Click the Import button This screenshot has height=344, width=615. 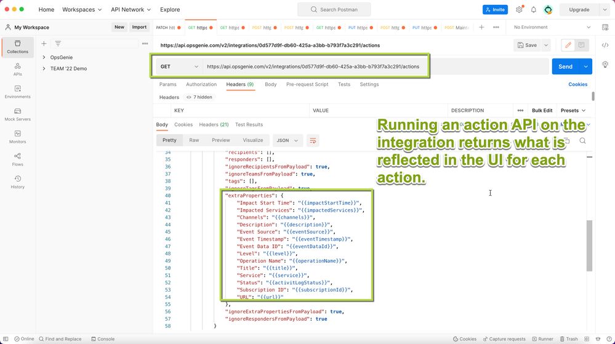139,27
